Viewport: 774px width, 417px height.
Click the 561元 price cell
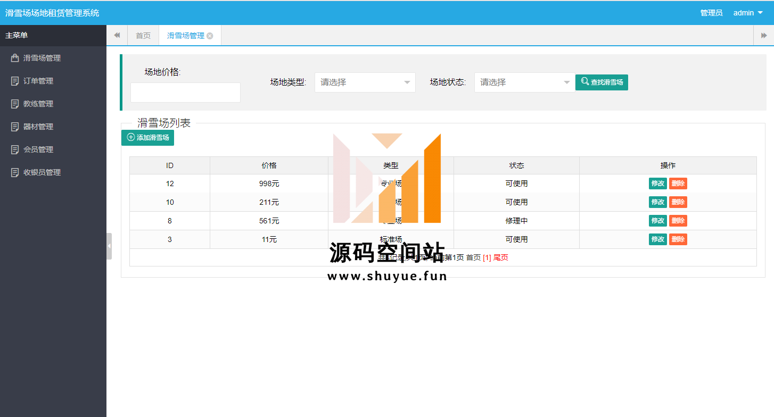[269, 221]
